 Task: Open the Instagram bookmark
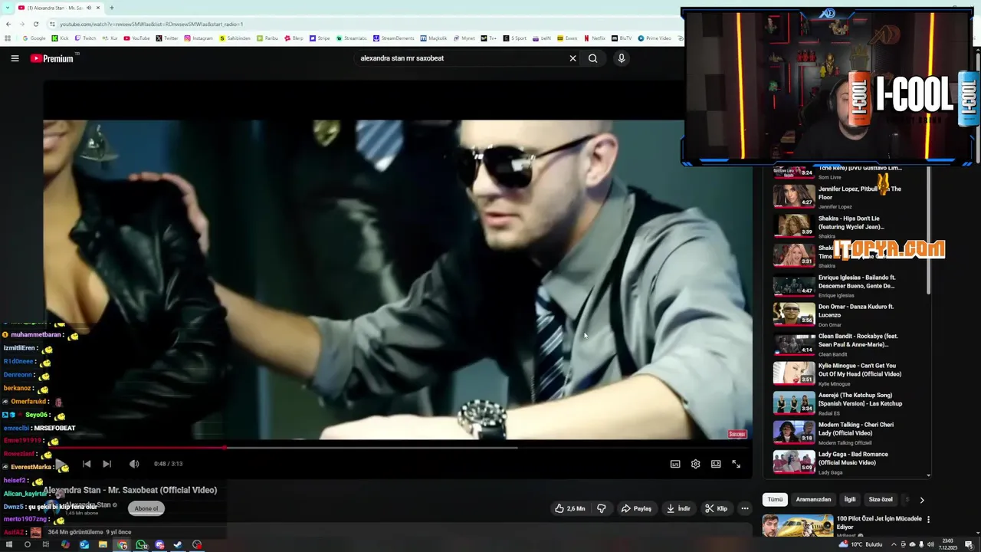pos(198,38)
